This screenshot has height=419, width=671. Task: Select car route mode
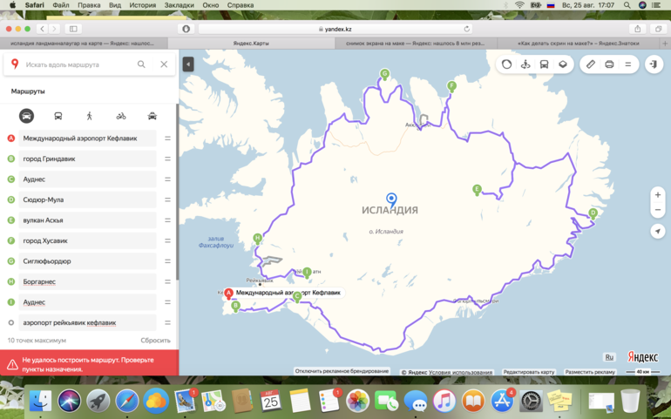click(x=26, y=116)
